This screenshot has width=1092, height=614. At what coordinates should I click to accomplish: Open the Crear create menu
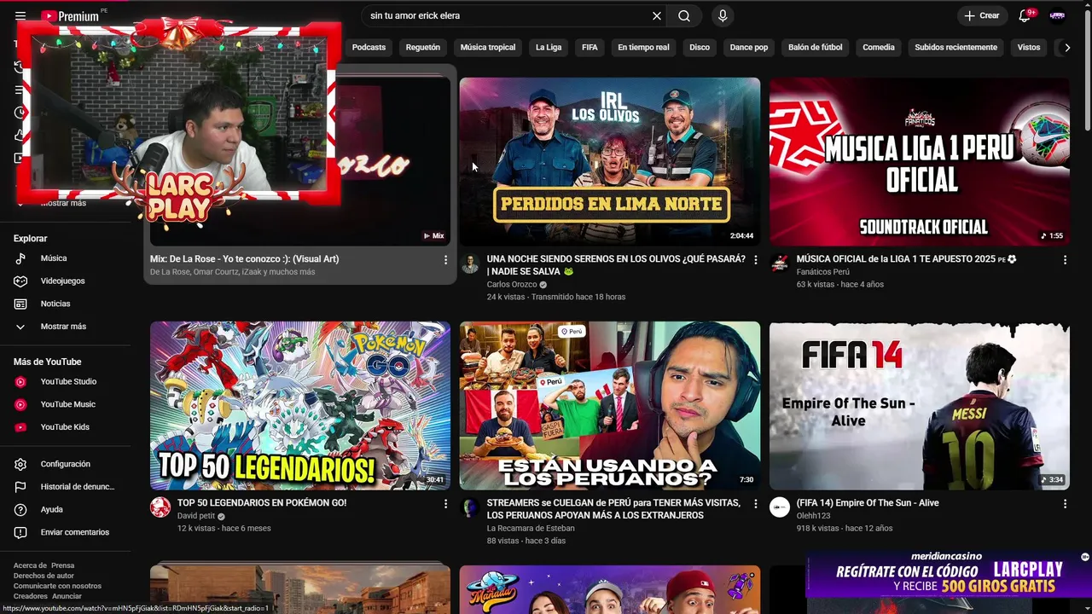click(982, 15)
